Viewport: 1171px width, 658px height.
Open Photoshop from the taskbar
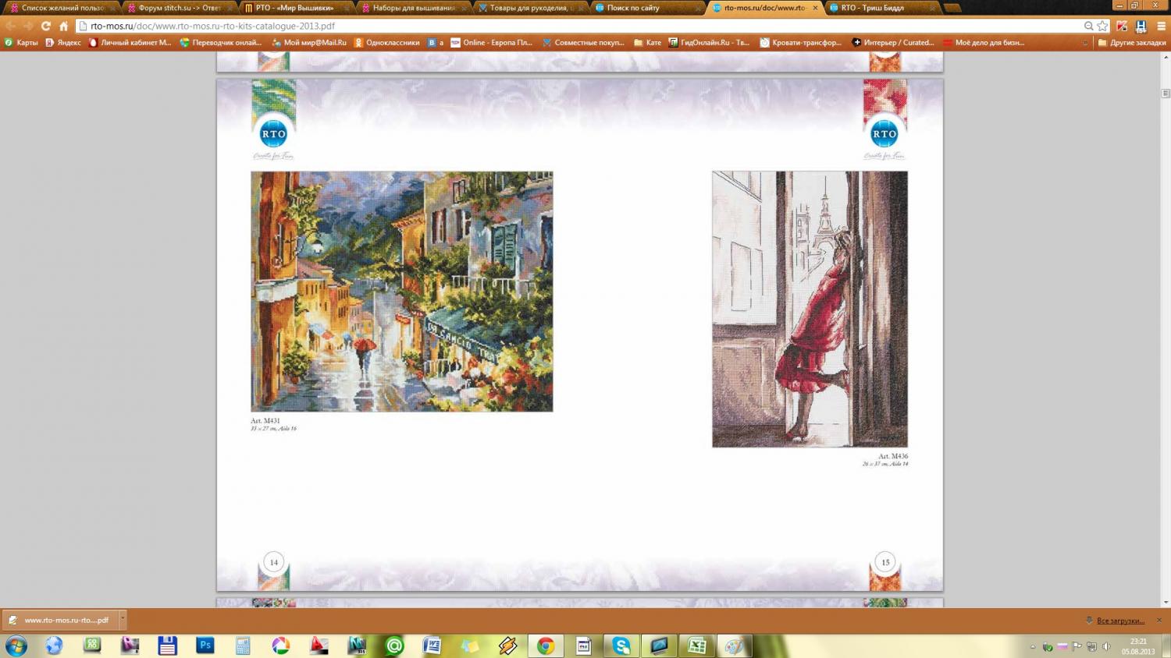tap(205, 646)
